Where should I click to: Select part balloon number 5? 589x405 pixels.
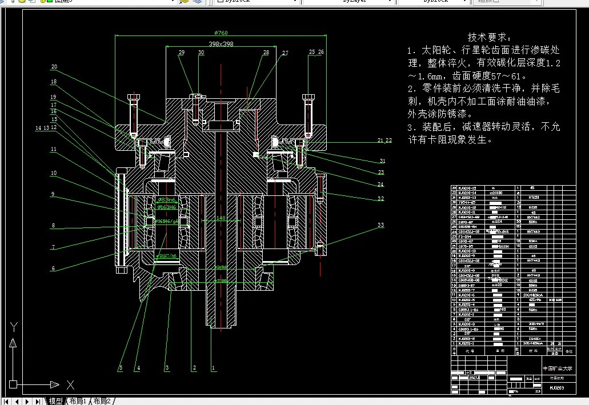(121, 368)
